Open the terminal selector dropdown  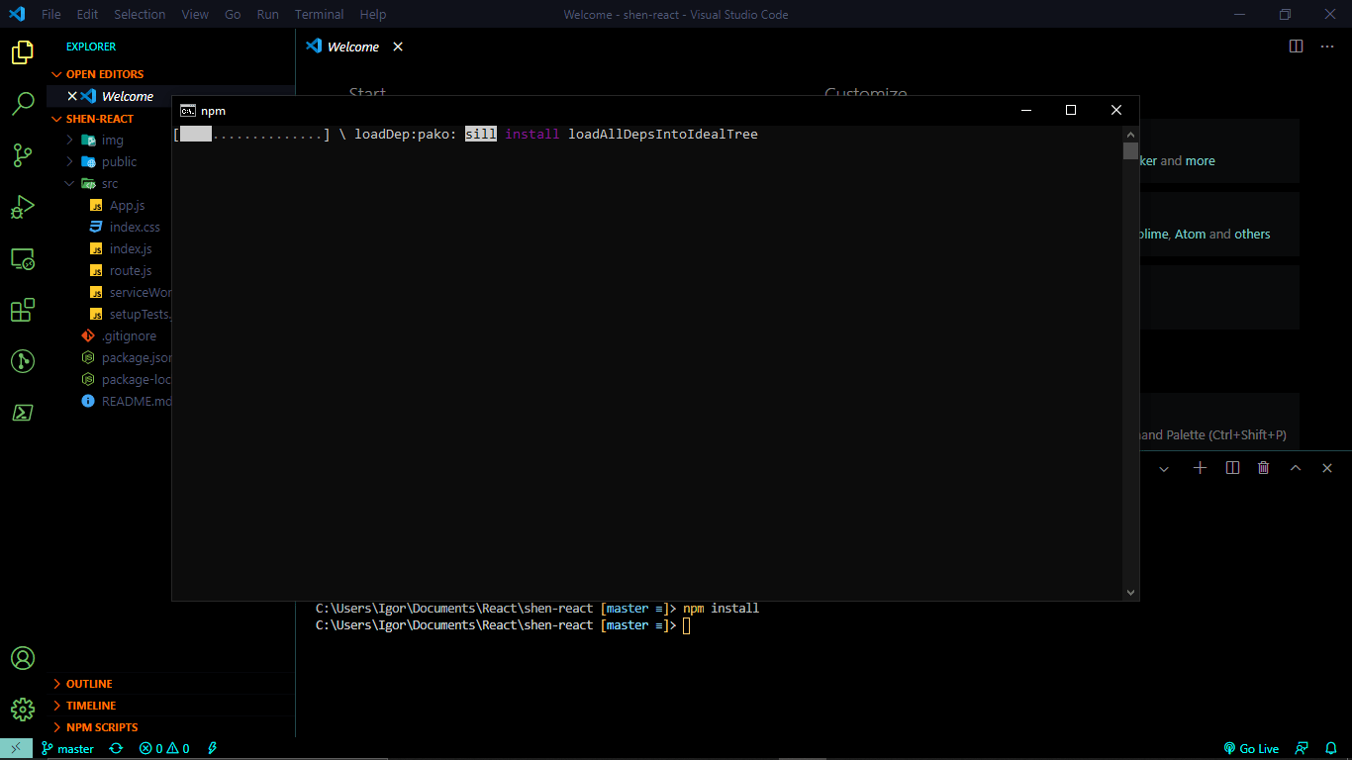tap(1164, 468)
